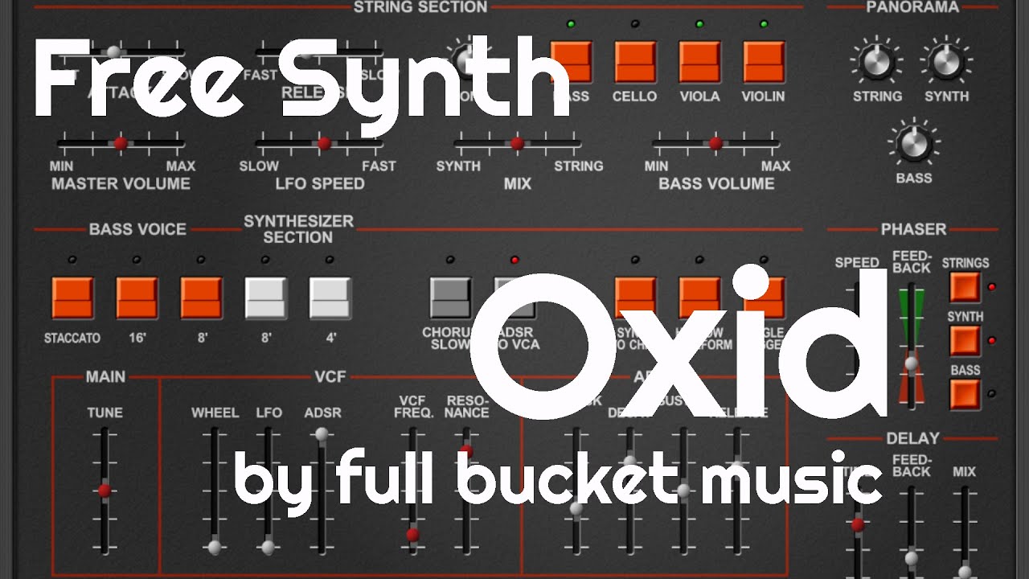Toggle the white 4' synthesizer switch
This screenshot has height=579, width=1029.
click(x=330, y=298)
